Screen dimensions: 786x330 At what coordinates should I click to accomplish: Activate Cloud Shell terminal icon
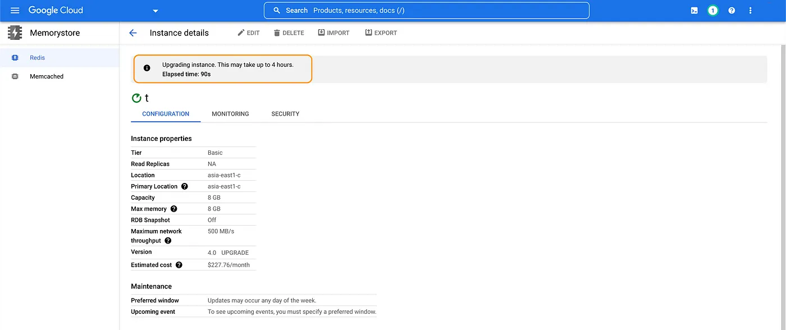point(694,11)
